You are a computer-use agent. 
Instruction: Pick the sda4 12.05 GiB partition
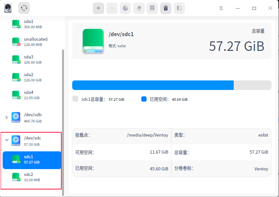tap(32, 95)
